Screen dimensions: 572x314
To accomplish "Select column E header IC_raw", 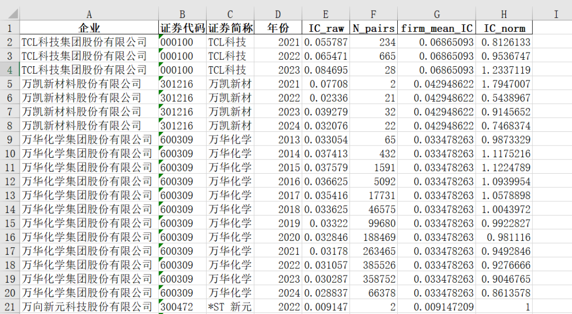I will pos(325,14).
